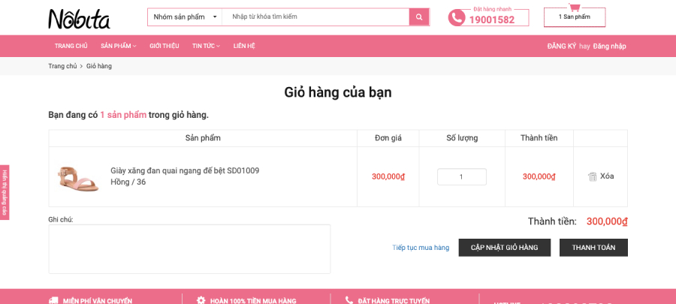Screen dimensions: 676x304
Task: Click the shopping cart icon above '1 Sản phẩm'
Action: click(575, 8)
